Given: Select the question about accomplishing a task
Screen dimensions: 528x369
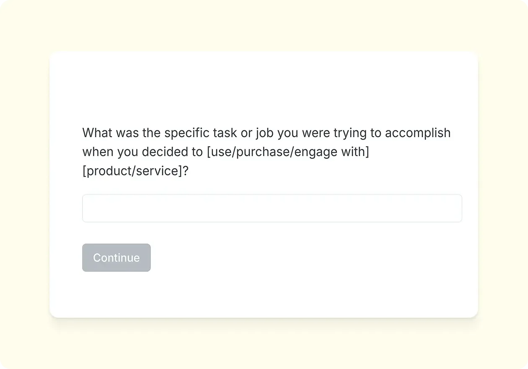Looking at the screenshot, I should (266, 133).
